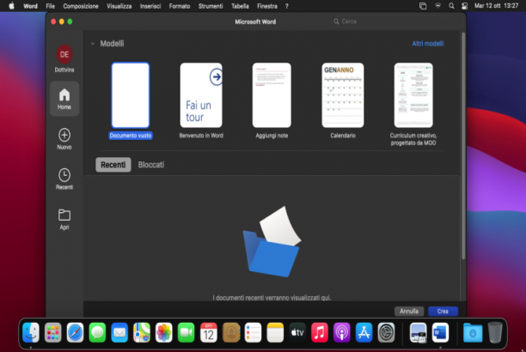
Task: Open the Formato menu
Action: (180, 6)
